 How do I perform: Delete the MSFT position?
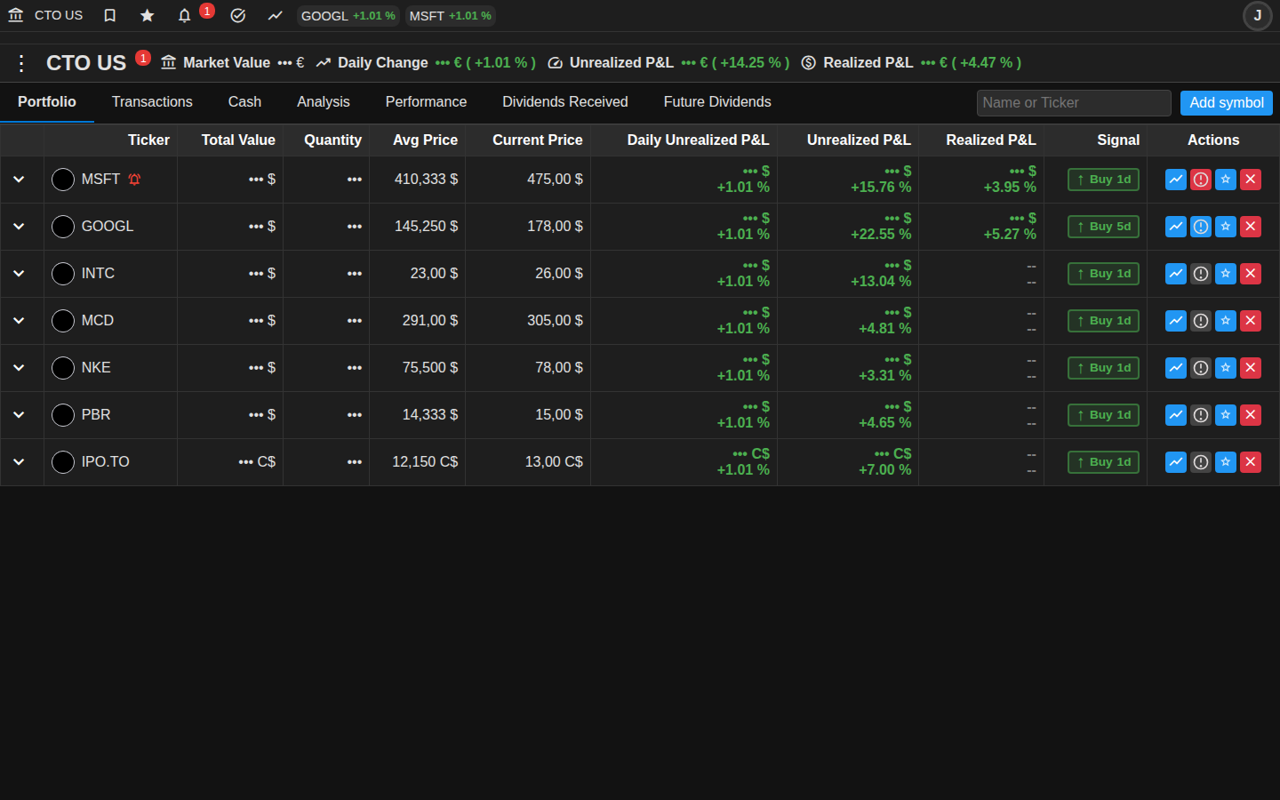coord(1251,180)
